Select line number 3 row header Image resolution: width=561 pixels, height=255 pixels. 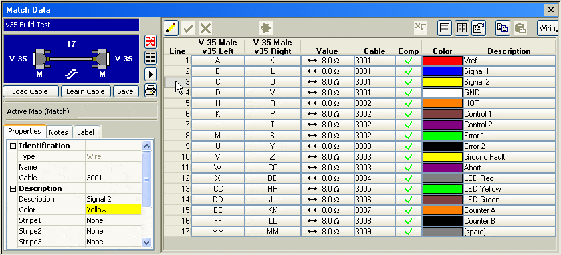[177, 82]
